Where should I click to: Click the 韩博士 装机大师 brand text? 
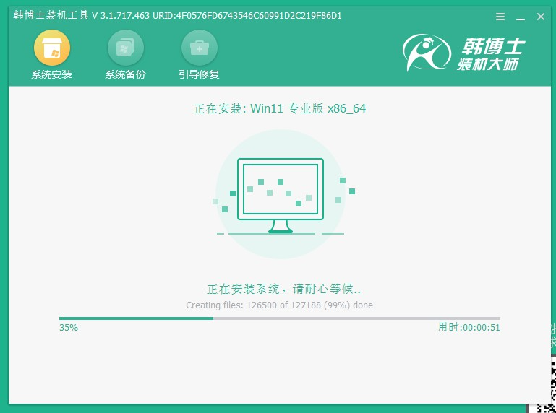pos(490,56)
